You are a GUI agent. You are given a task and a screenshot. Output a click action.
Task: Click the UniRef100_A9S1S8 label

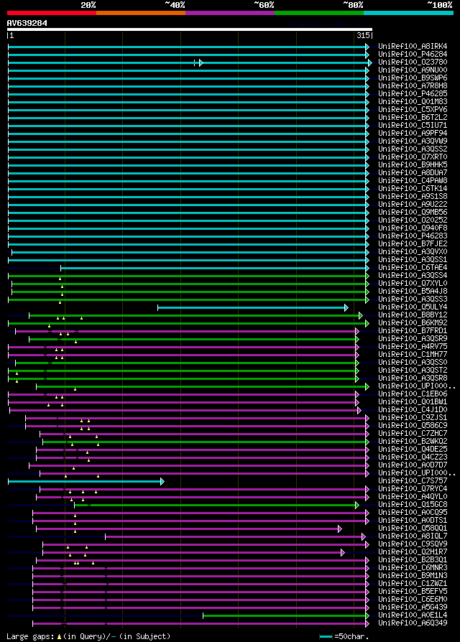pyautogui.click(x=413, y=197)
